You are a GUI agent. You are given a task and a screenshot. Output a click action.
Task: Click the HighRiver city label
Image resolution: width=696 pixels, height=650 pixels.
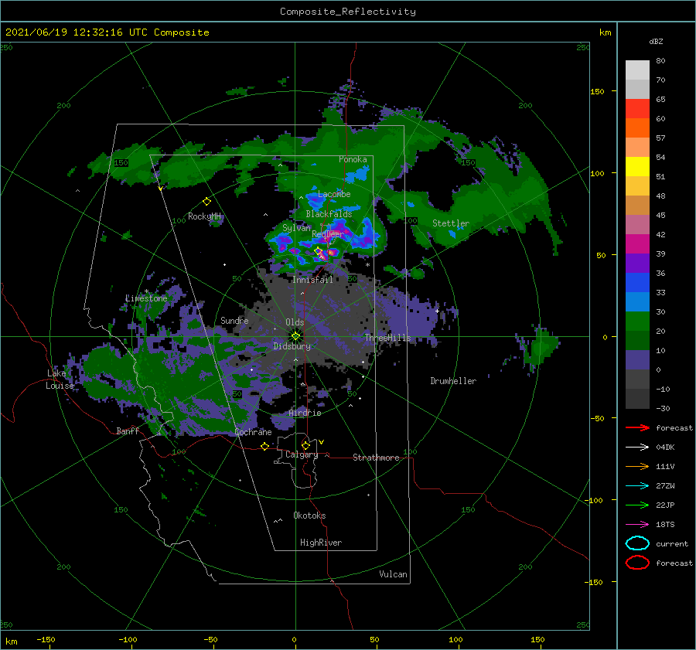(x=321, y=543)
